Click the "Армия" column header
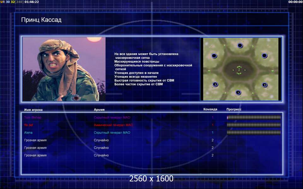303x189 pixels. [x=99, y=110]
